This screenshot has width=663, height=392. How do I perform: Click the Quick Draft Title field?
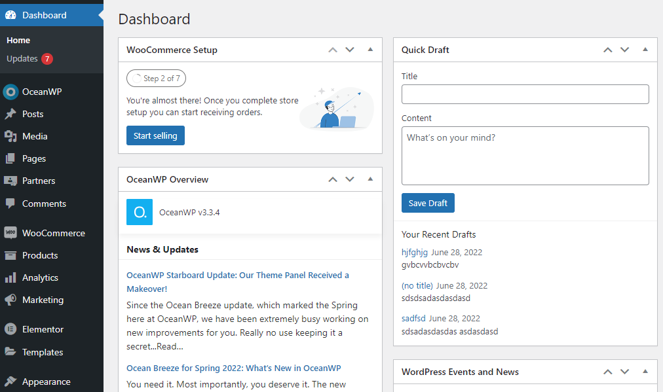click(525, 94)
